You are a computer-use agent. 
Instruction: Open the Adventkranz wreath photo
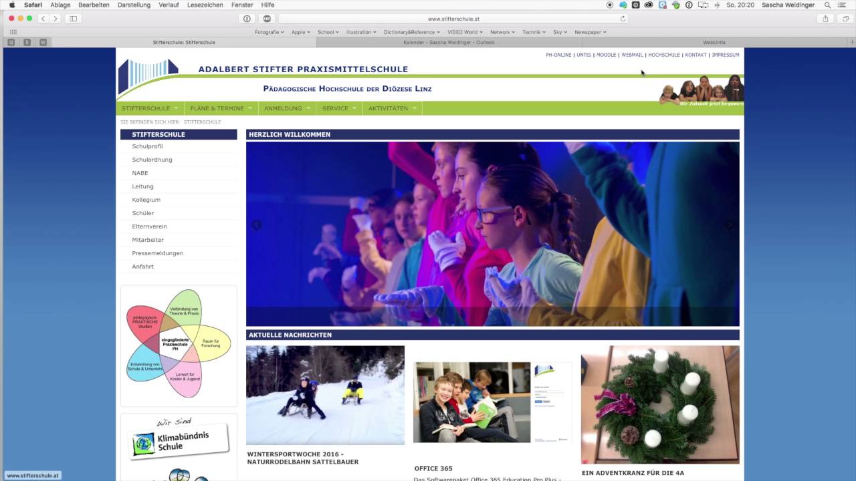point(660,405)
